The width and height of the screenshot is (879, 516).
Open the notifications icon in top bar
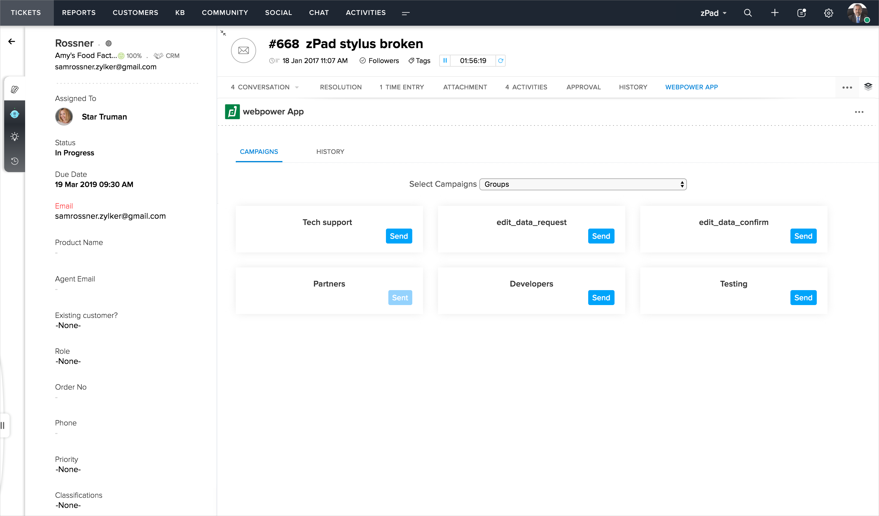pos(801,13)
